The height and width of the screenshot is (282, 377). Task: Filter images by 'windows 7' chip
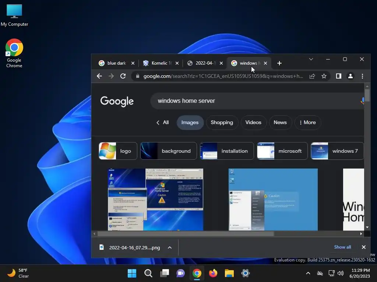337,151
